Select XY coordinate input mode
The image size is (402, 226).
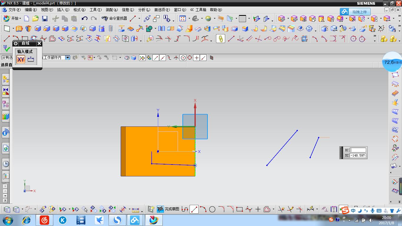pyautogui.click(x=21, y=59)
